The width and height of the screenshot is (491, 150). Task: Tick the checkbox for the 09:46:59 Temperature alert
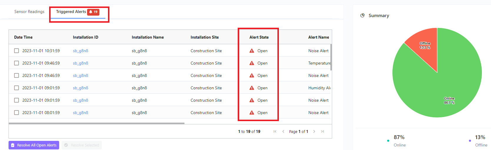pyautogui.click(x=16, y=63)
